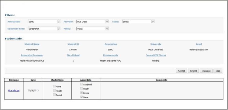Sort by Current POC Status header
Image resolution: width=228 pixels, height=110 pixels.
pyautogui.click(x=156, y=55)
